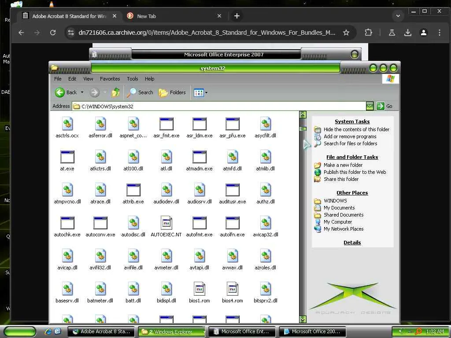Open the browser downloads icon
Viewport: 451px width, 338px height.
click(407, 33)
